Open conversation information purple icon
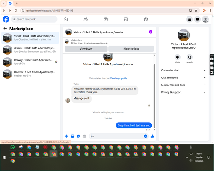The height and width of the screenshot is (171, 214). tap(151, 32)
